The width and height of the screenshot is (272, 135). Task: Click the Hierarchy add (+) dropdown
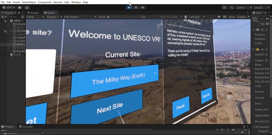(x=4, y=17)
